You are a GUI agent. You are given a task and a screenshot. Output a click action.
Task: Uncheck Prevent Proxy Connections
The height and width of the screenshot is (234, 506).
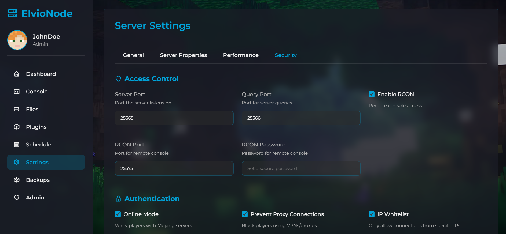(245, 214)
